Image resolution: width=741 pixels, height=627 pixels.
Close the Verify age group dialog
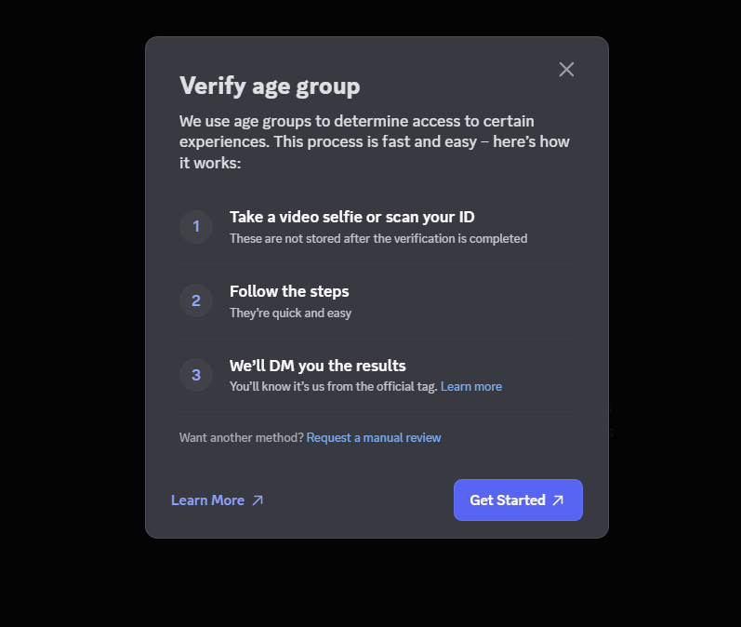point(566,70)
